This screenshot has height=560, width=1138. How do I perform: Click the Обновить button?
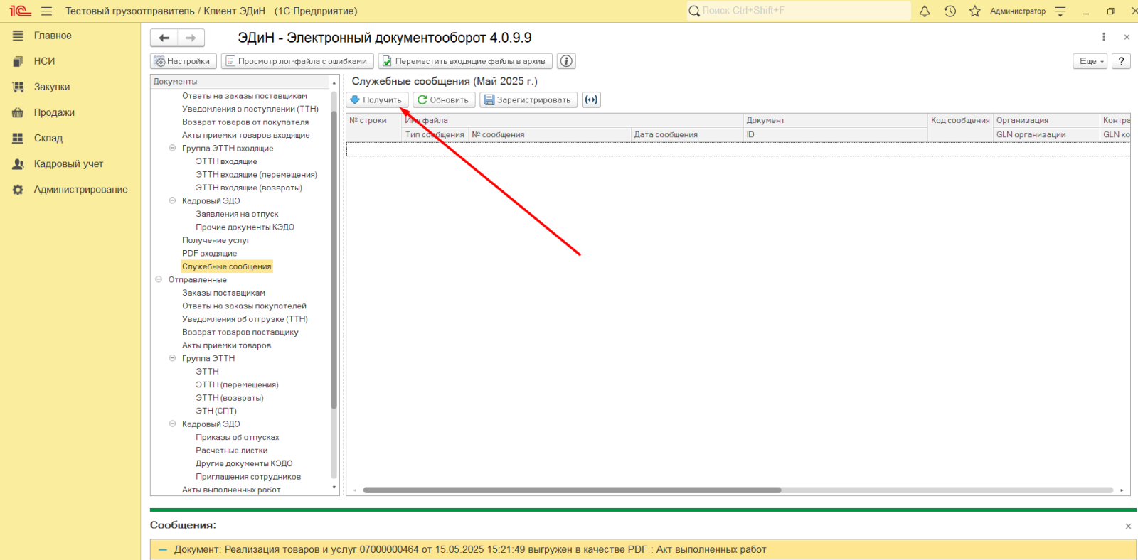[444, 99]
